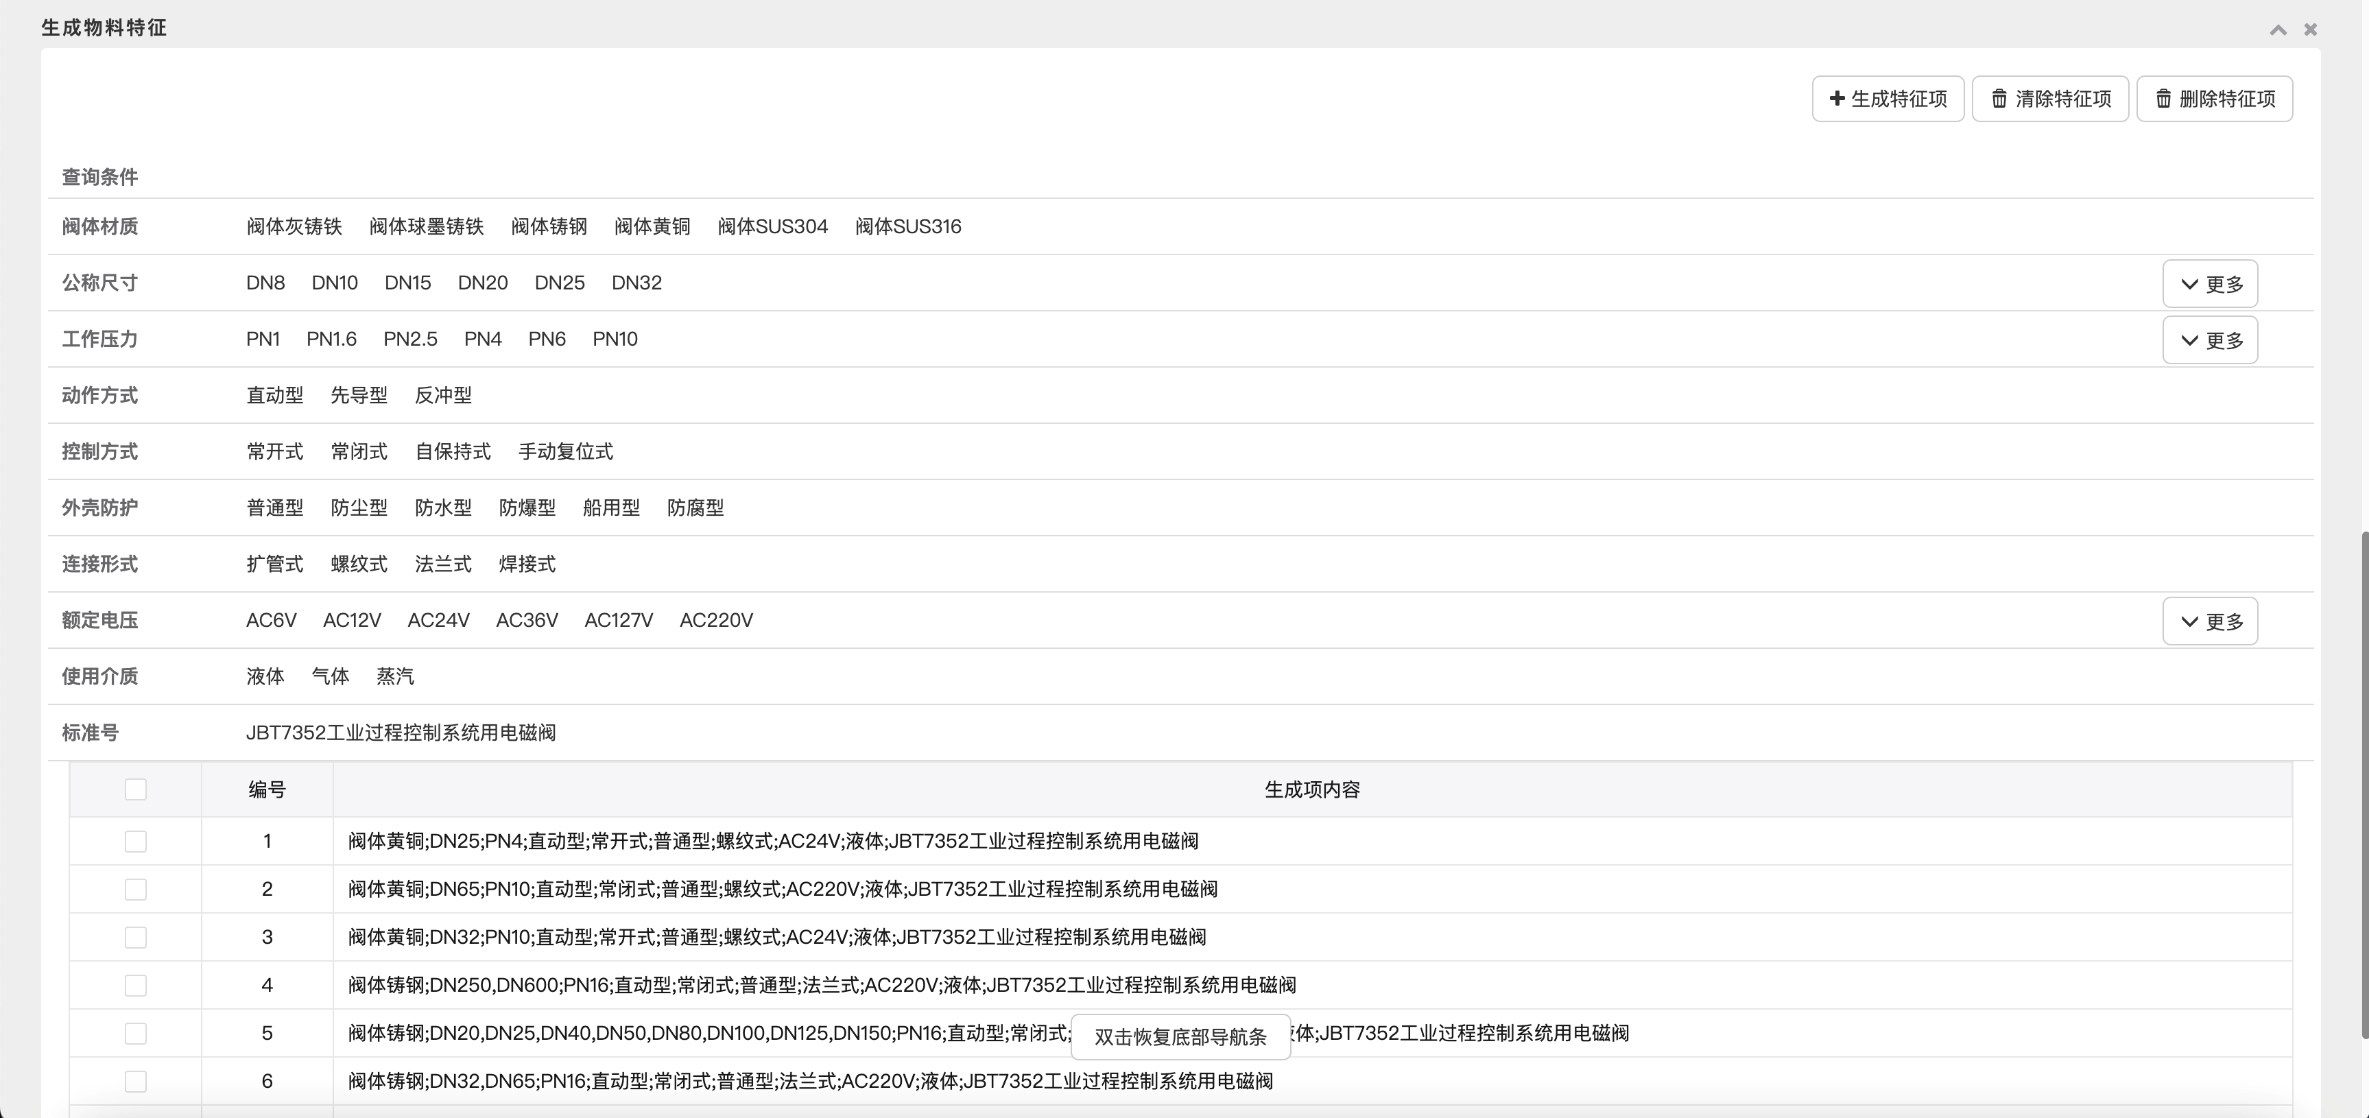
Task: Close the 生成物料特征 panel with X icon
Action: click(x=2310, y=29)
